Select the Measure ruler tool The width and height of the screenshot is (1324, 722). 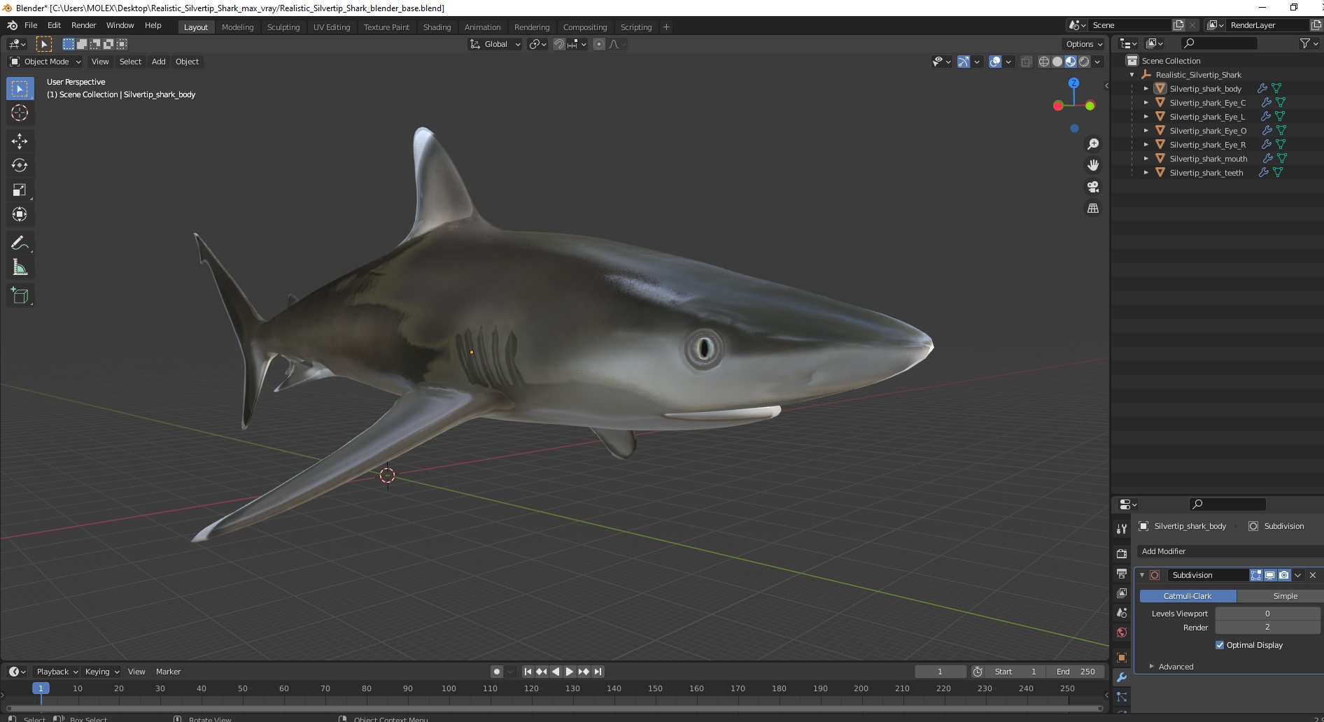click(20, 268)
